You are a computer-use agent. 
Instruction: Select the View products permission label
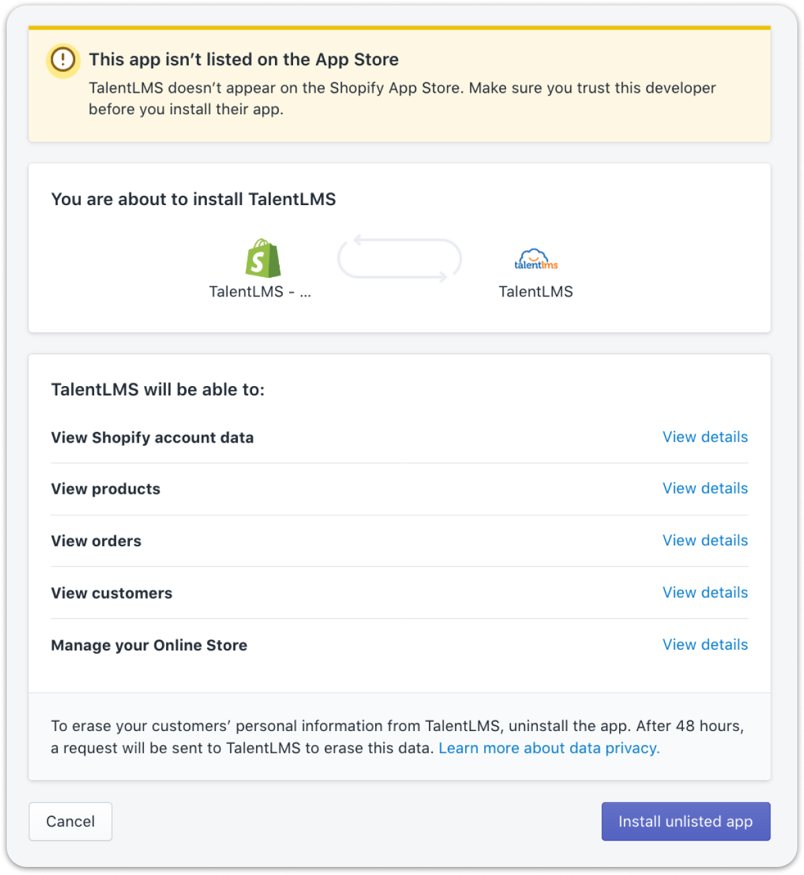(106, 489)
